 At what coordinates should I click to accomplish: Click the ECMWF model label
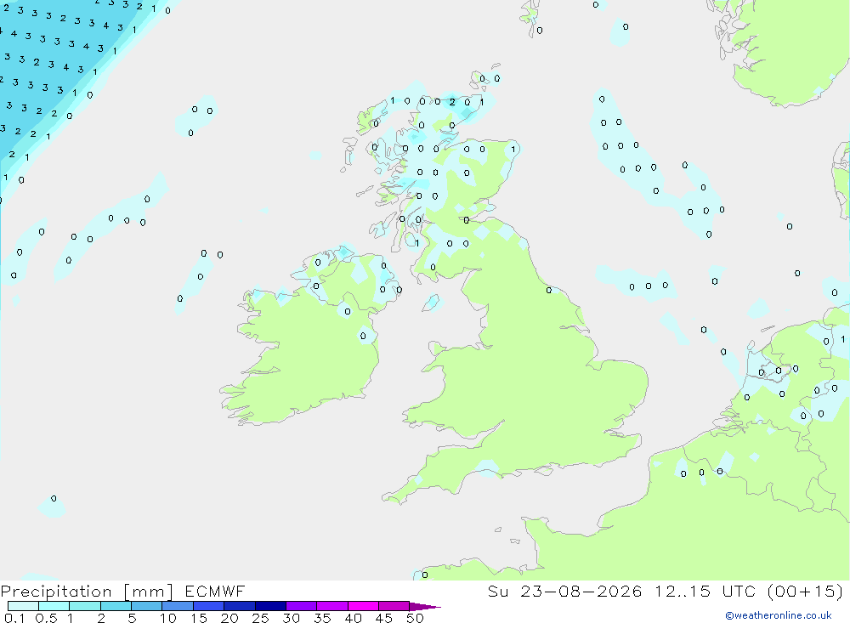(215, 591)
